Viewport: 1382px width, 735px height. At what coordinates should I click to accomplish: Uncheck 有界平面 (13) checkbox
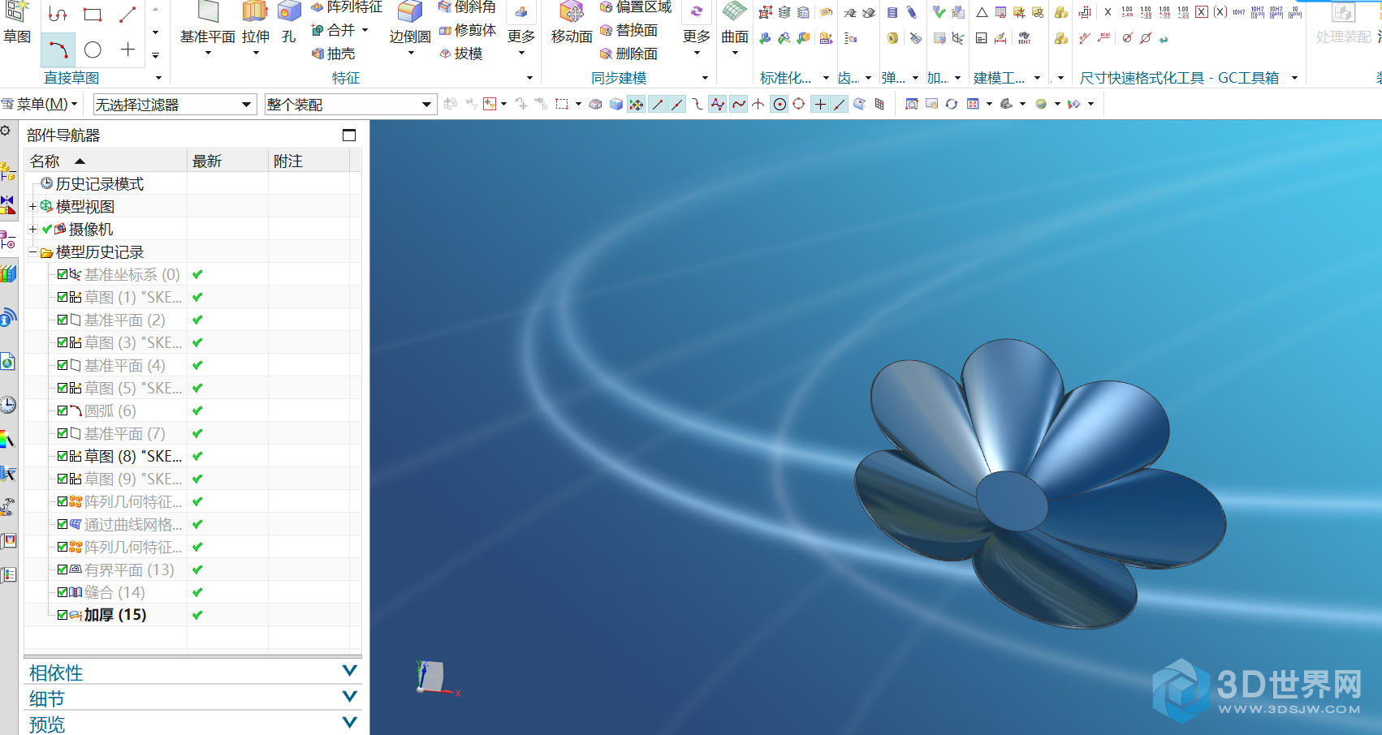click(x=63, y=570)
